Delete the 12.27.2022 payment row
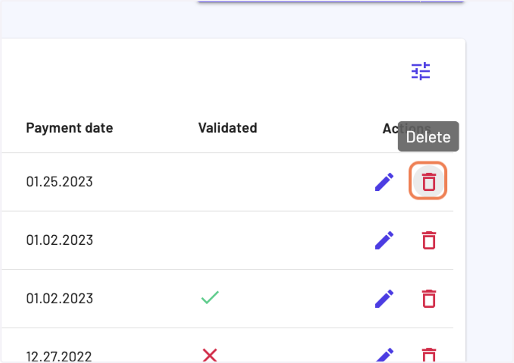514x363 pixels. point(429,355)
